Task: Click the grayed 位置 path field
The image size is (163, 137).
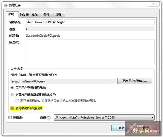Action: click(90, 29)
